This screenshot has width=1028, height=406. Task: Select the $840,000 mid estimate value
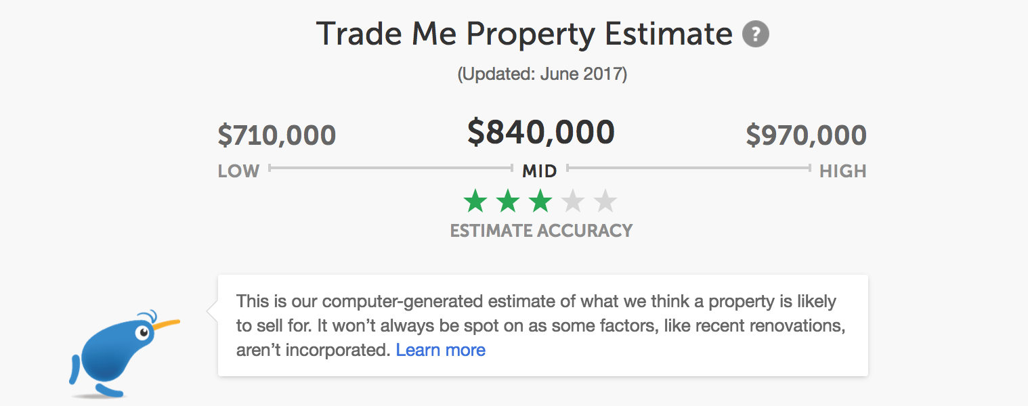coord(540,132)
